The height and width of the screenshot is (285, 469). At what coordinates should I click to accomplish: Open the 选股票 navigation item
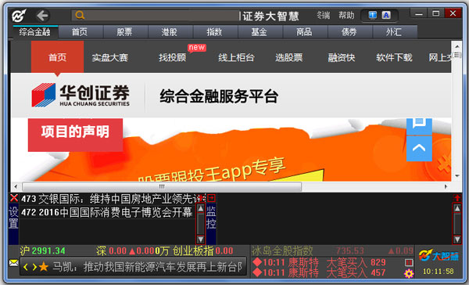click(x=289, y=57)
